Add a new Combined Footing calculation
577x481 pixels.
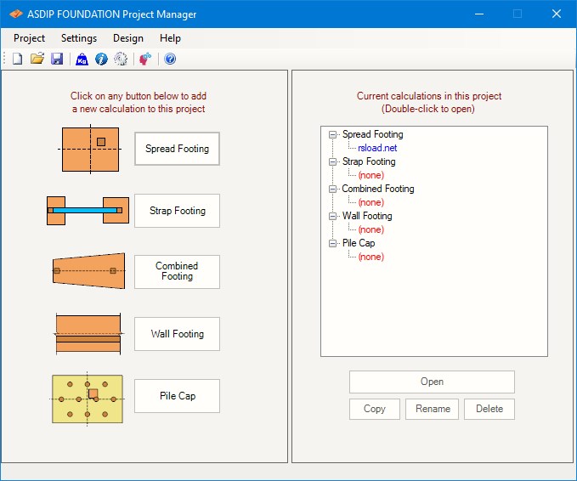click(177, 272)
